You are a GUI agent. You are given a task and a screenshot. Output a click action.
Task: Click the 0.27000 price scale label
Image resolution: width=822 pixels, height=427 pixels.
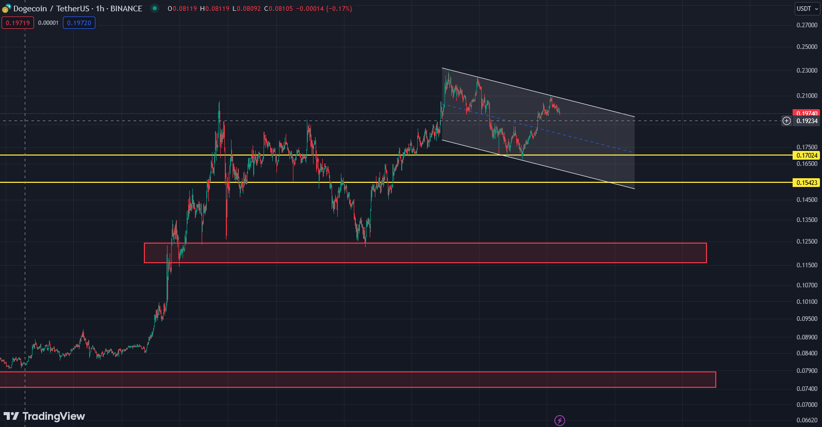(x=807, y=25)
